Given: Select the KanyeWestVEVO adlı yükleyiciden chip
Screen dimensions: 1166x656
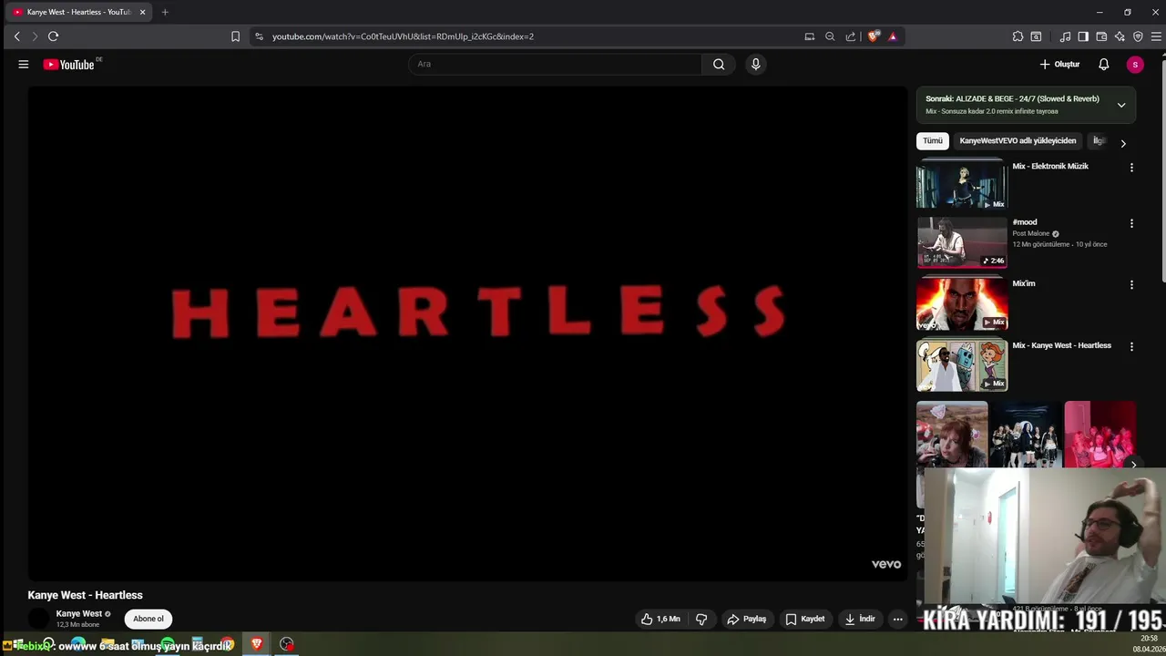Looking at the screenshot, I should [1018, 141].
